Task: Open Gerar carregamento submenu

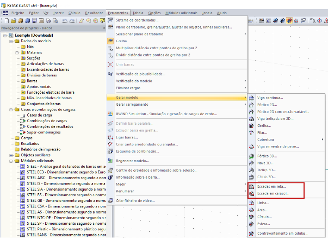Action: point(177,104)
